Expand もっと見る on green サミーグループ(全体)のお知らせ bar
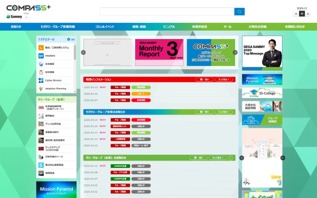Image resolution: width=317 pixels, height=198 pixels. point(218,157)
